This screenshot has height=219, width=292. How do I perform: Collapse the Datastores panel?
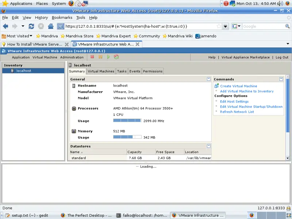pos(208,146)
